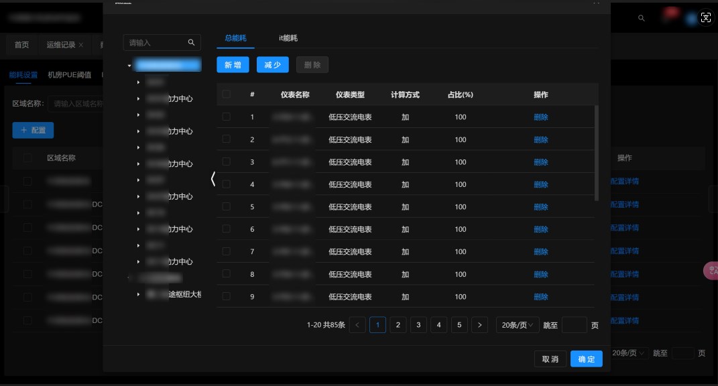Click the left panel collapse arrow
This screenshot has height=386, width=718.
(x=213, y=179)
